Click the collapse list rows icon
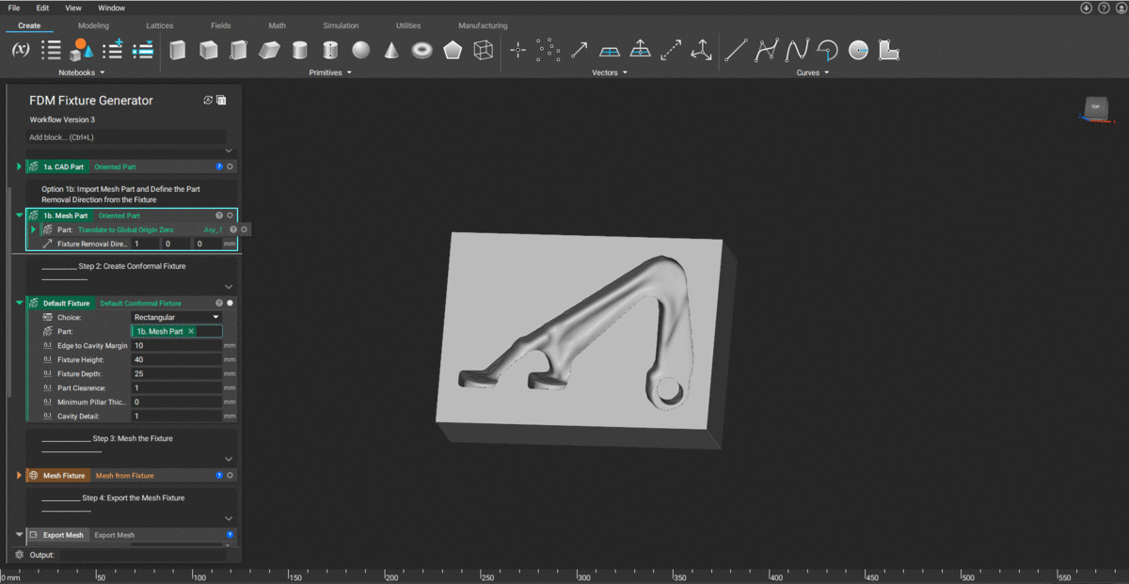The height and width of the screenshot is (584, 1129). click(143, 50)
